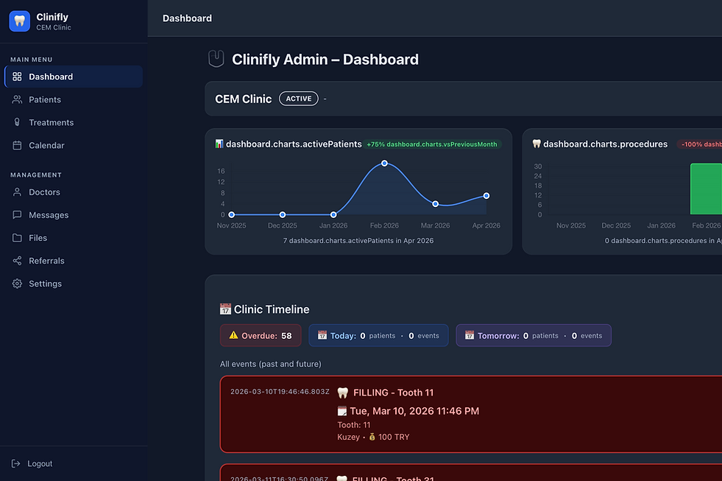Click the tooth icon on FILLING Tooth 11 event
Screen dimensions: 722x481
pos(342,393)
